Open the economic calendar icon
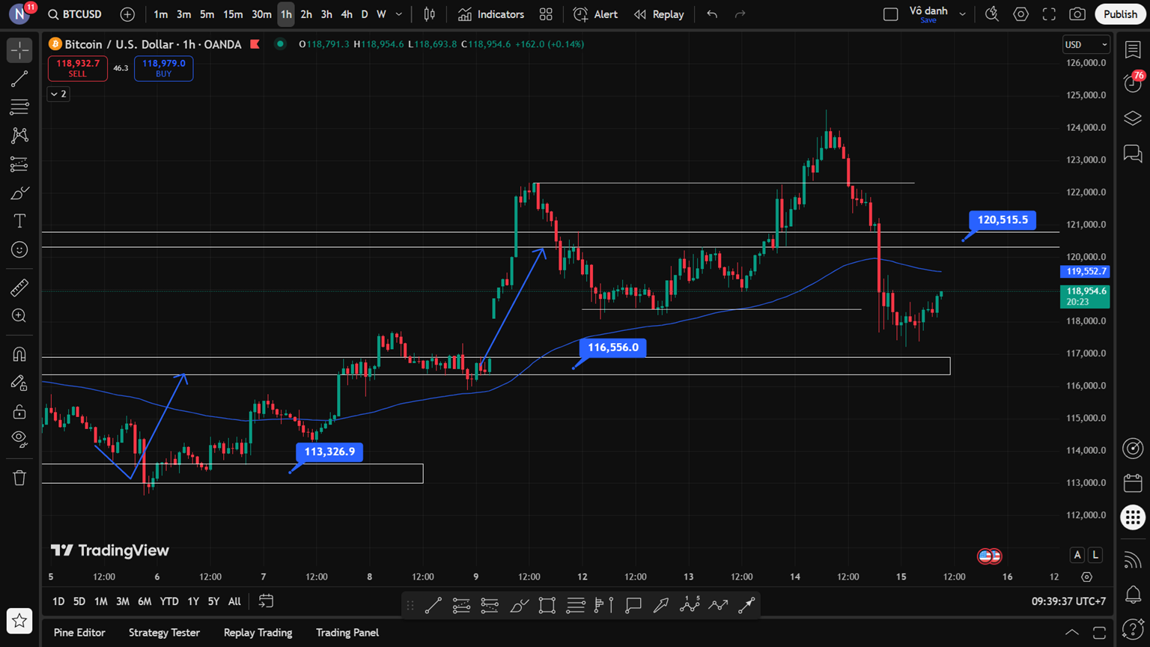The width and height of the screenshot is (1150, 647). [1133, 483]
